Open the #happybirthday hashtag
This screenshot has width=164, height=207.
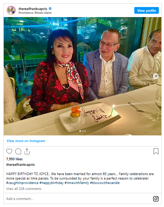coord(52,183)
